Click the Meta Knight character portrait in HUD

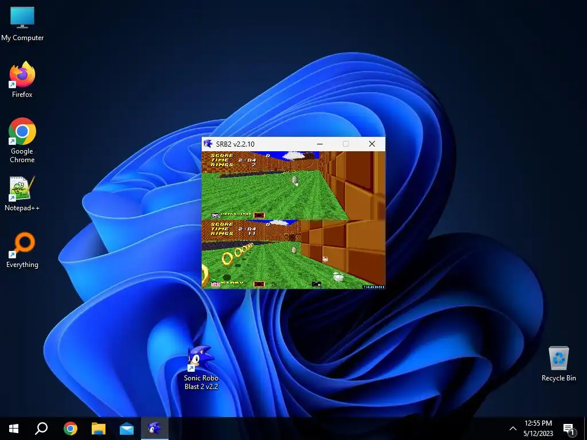click(x=216, y=215)
